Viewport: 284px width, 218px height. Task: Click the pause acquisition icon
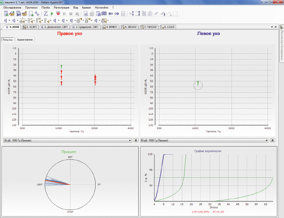coord(64,14)
